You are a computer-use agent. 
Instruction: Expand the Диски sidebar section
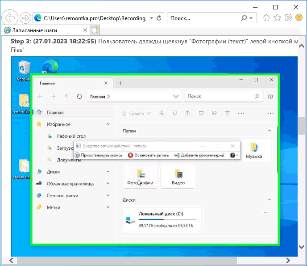pos(108,172)
